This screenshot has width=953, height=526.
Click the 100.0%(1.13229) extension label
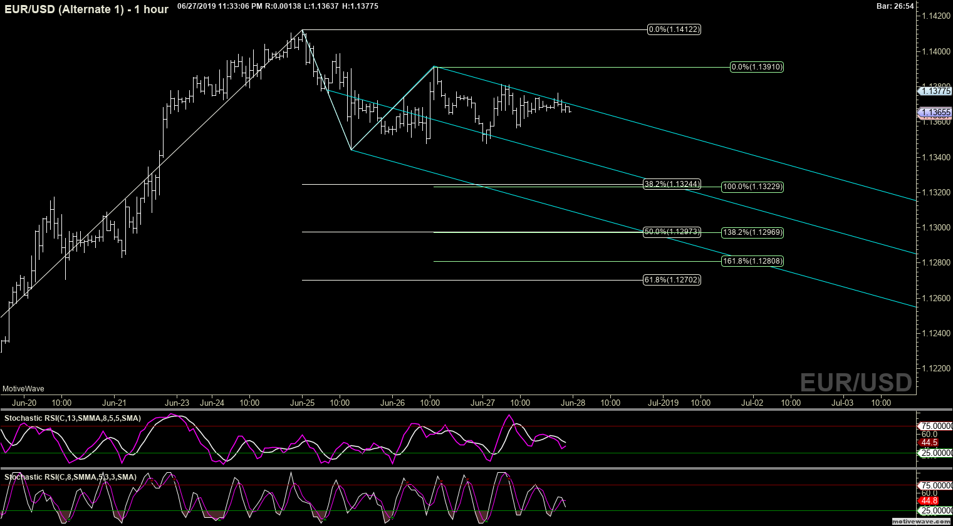tap(753, 187)
